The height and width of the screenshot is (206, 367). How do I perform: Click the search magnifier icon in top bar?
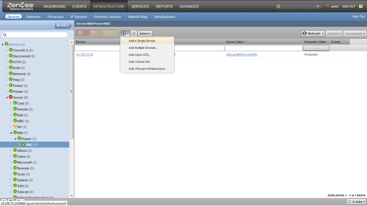[278, 6]
